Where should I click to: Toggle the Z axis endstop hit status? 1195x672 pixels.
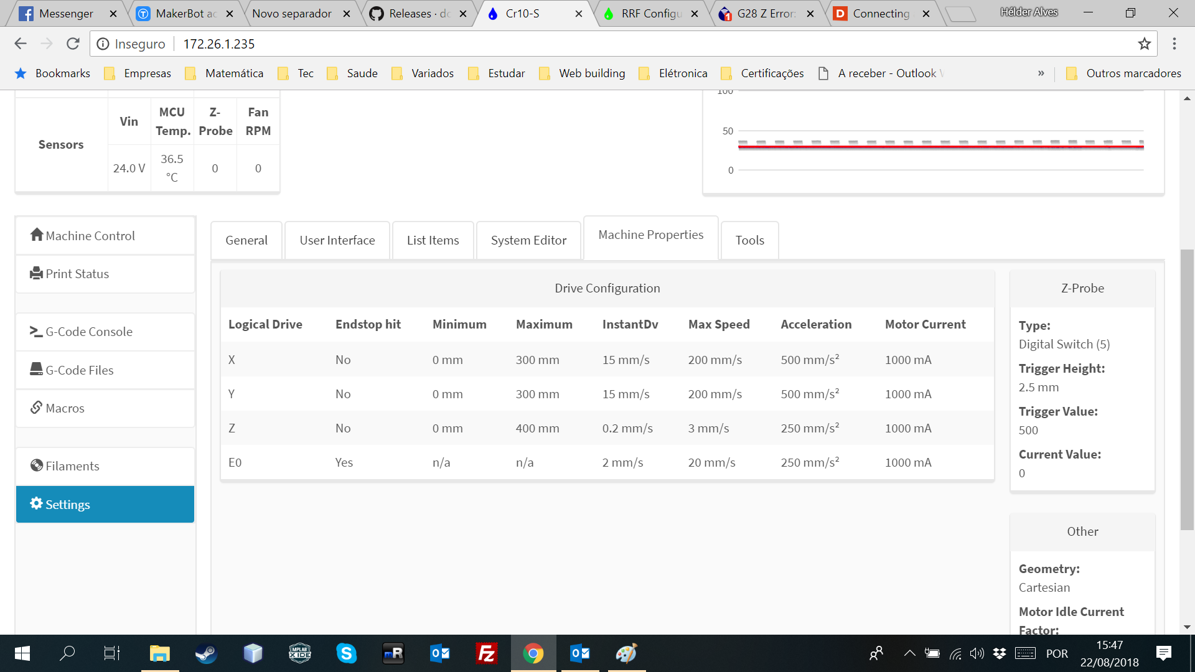tap(342, 427)
